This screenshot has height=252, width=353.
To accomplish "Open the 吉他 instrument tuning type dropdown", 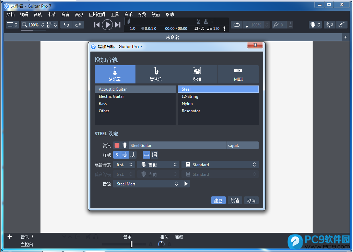I will pyautogui.click(x=158, y=164).
